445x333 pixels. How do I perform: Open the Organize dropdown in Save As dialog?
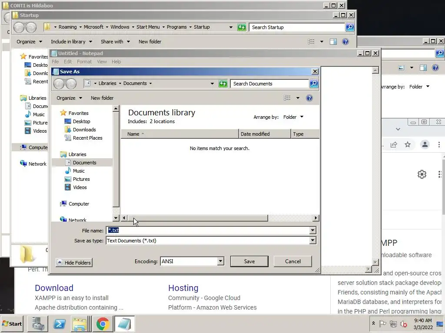(x=69, y=98)
